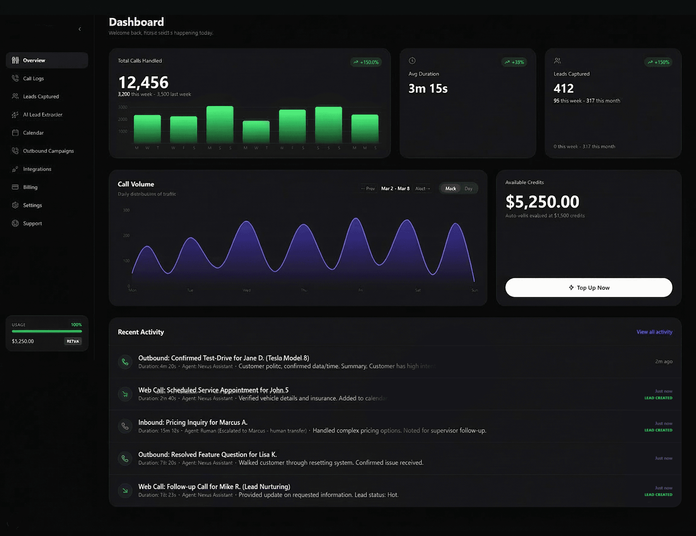Click the Outbound Campaigns icon
Image resolution: width=696 pixels, height=536 pixels.
[x=15, y=151]
